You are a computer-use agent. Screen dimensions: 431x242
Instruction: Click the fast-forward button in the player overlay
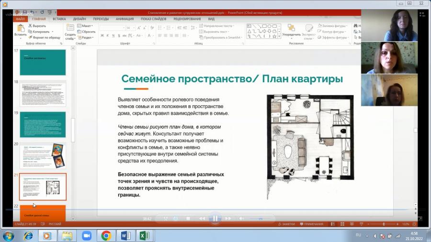point(228,219)
